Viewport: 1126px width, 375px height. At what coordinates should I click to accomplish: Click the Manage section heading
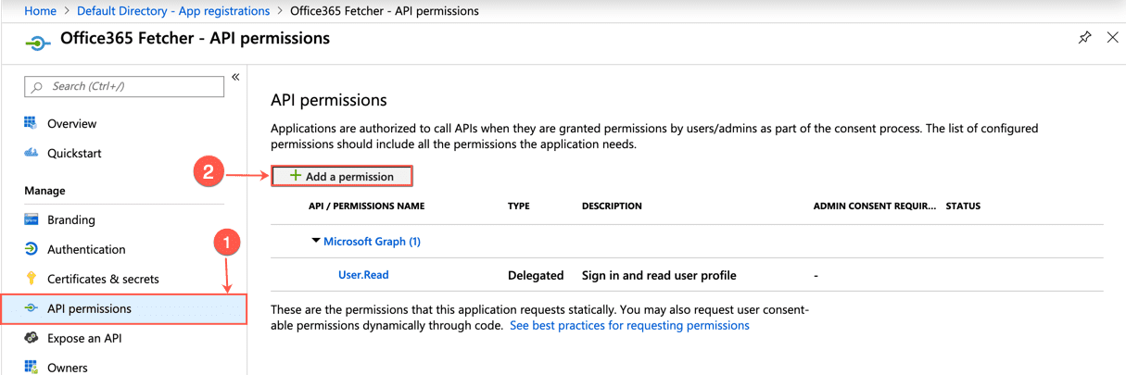pos(44,191)
